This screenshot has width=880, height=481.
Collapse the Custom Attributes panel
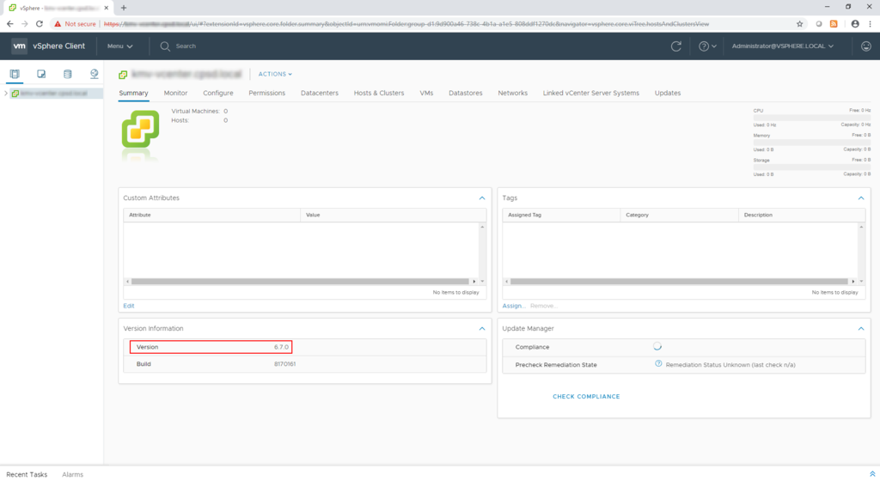click(x=482, y=198)
